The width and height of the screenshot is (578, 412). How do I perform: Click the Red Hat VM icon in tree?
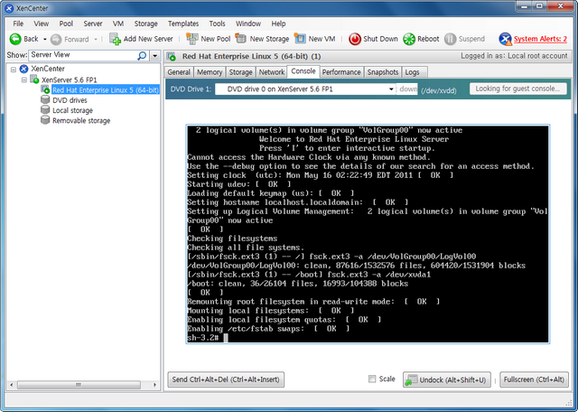coord(45,89)
